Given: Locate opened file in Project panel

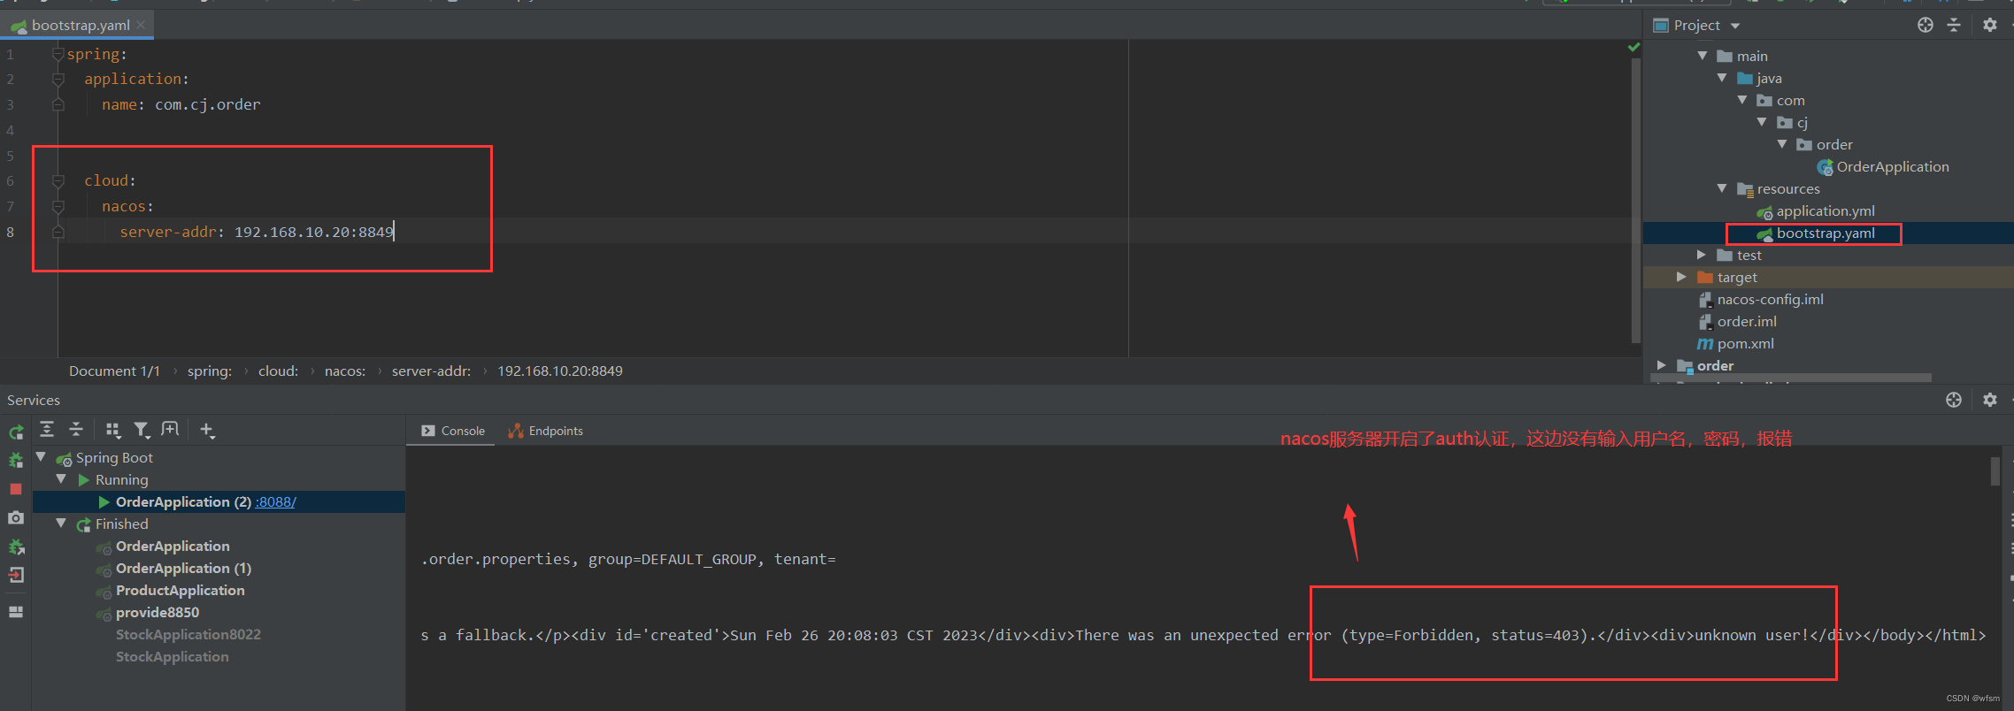Looking at the screenshot, I should 1926,25.
